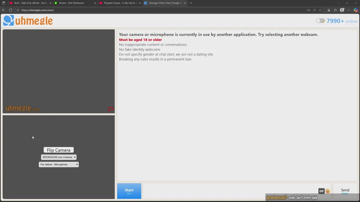
Task: Toggle dark mode switch near online count
Action: click(x=320, y=21)
